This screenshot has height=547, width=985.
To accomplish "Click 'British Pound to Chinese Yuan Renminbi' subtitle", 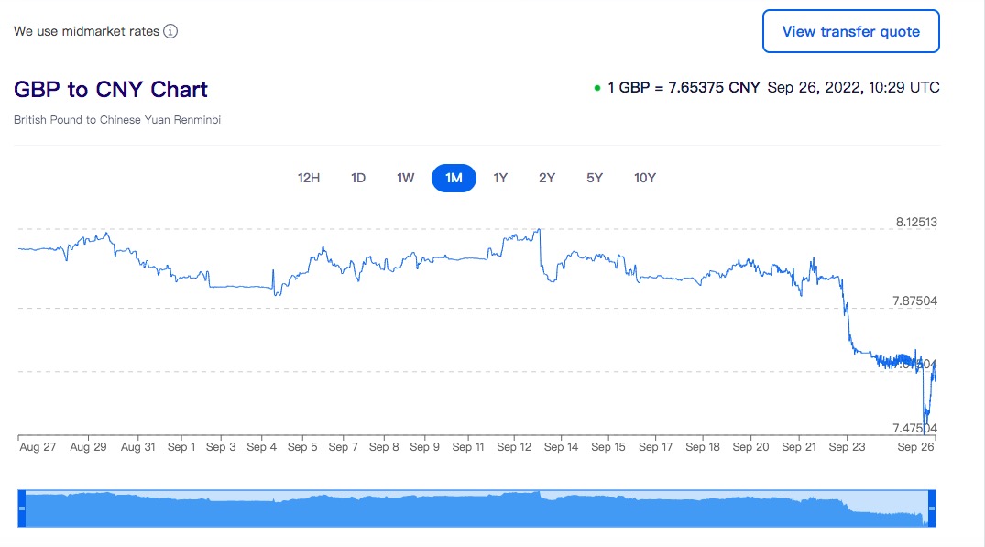I will click(x=117, y=119).
